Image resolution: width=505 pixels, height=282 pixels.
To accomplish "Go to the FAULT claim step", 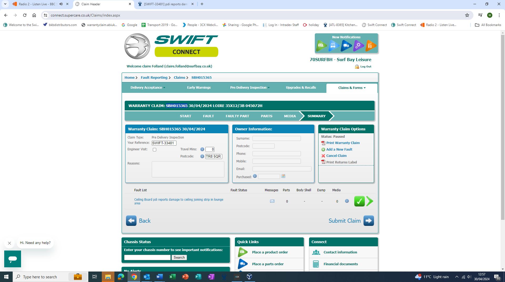I will (x=208, y=116).
